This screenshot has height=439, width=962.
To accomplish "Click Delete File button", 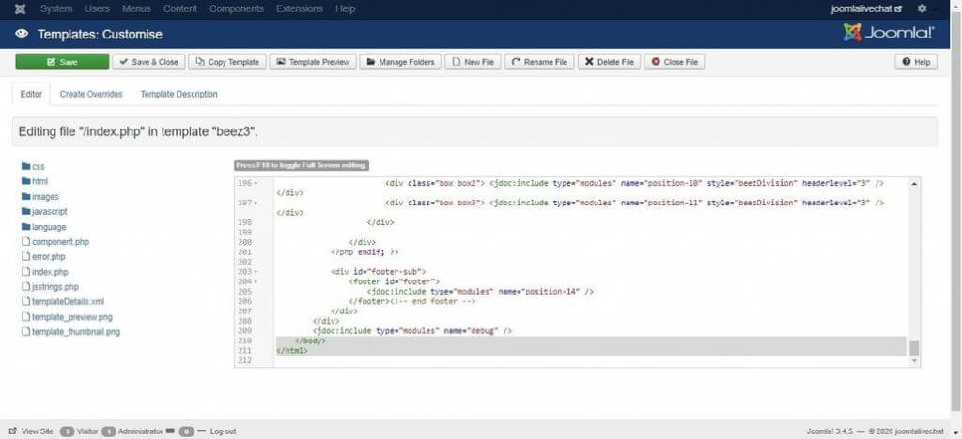I will click(609, 62).
